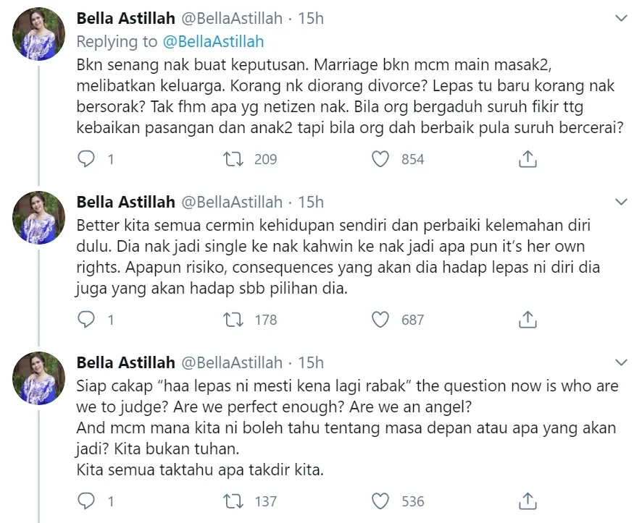Click Bella Astillah's name on first tweet

point(125,19)
